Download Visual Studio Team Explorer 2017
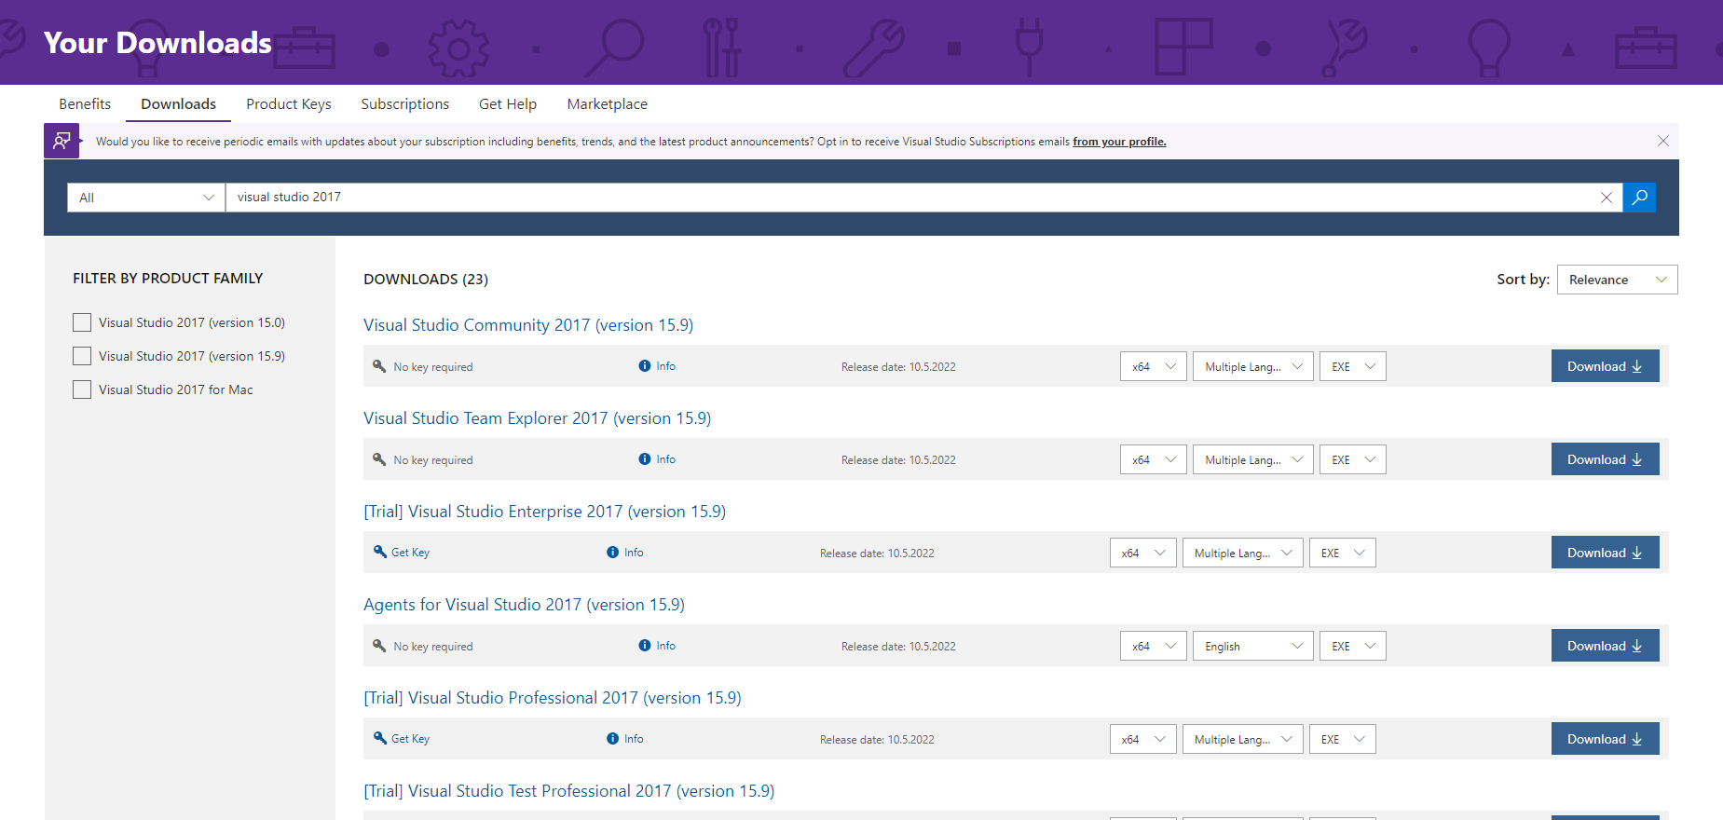Viewport: 1723px width, 820px height. coord(1605,459)
